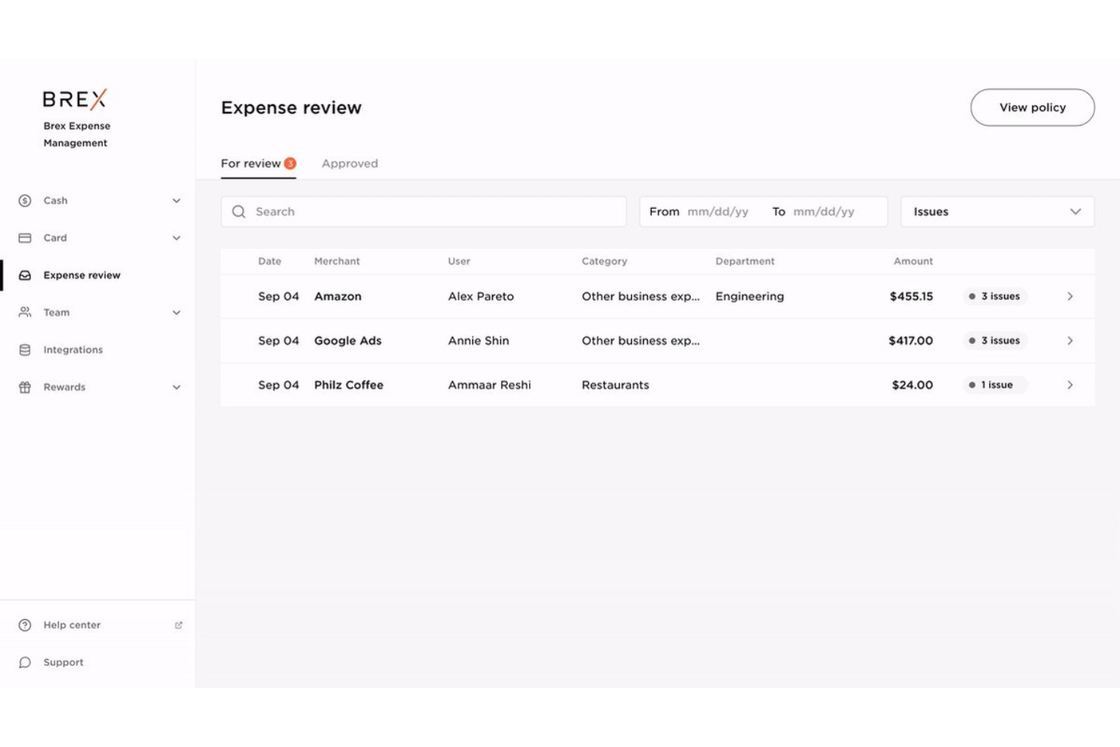The height and width of the screenshot is (747, 1120).
Task: Click the Amount column header
Action: (x=913, y=261)
